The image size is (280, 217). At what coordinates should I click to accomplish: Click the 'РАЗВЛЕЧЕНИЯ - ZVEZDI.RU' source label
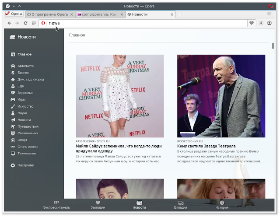pyautogui.click(x=92, y=141)
